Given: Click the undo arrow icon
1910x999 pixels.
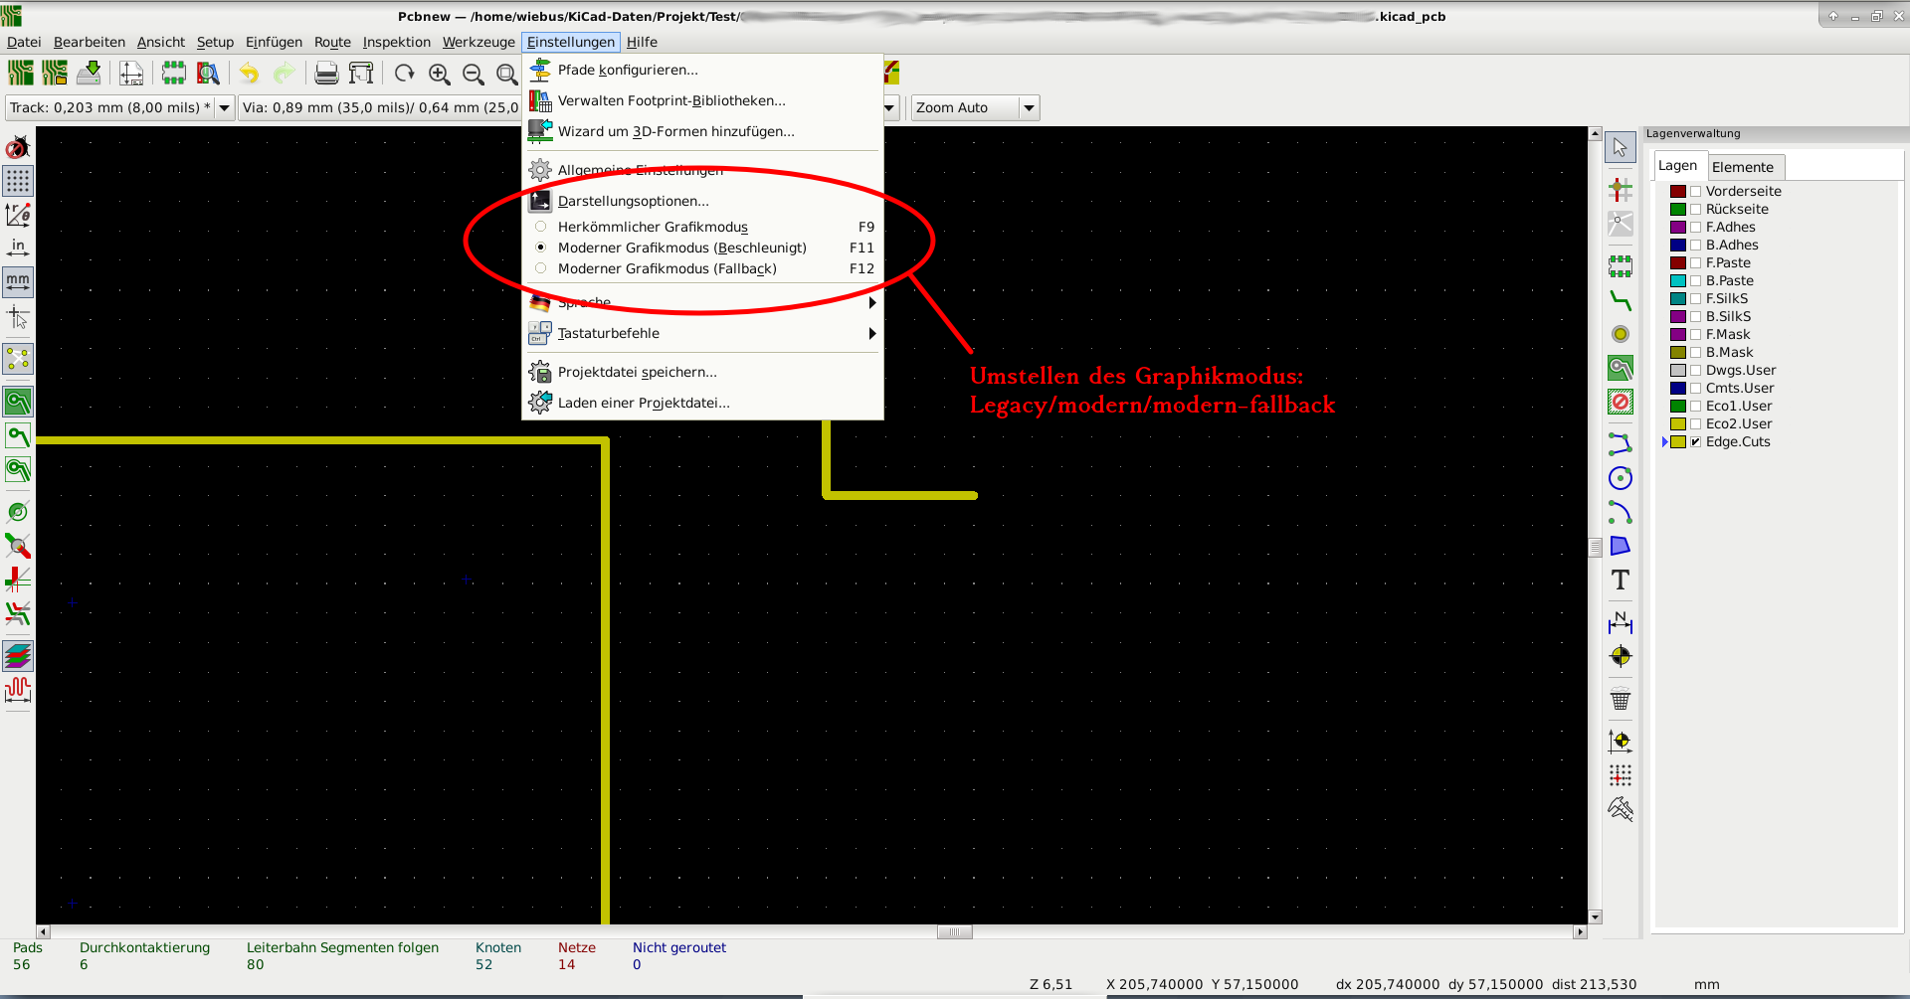Looking at the screenshot, I should tap(249, 73).
